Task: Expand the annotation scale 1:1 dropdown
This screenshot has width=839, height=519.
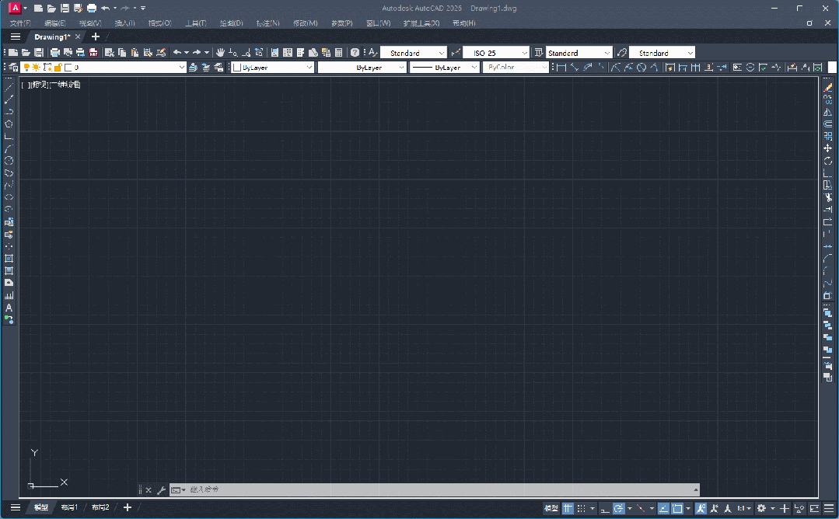Action: (x=744, y=508)
